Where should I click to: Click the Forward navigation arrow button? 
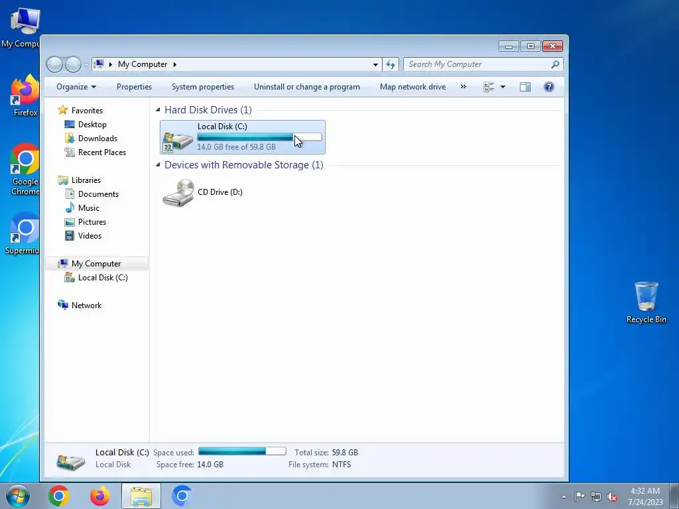coord(73,64)
